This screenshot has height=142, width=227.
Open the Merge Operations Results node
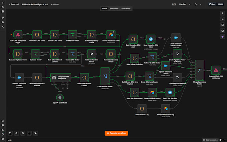point(200,70)
